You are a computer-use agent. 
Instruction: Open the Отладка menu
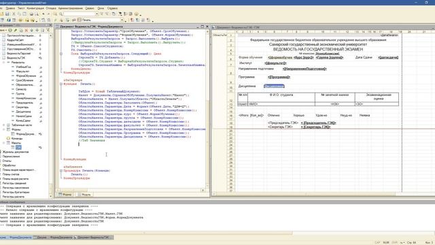click(51, 8)
